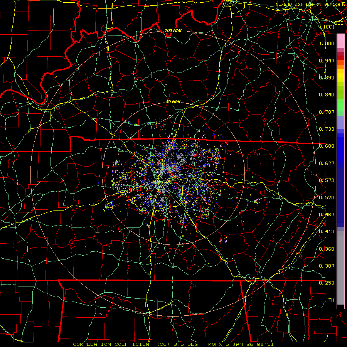
Task: Click the 0.307 legend value
Action: (327, 266)
